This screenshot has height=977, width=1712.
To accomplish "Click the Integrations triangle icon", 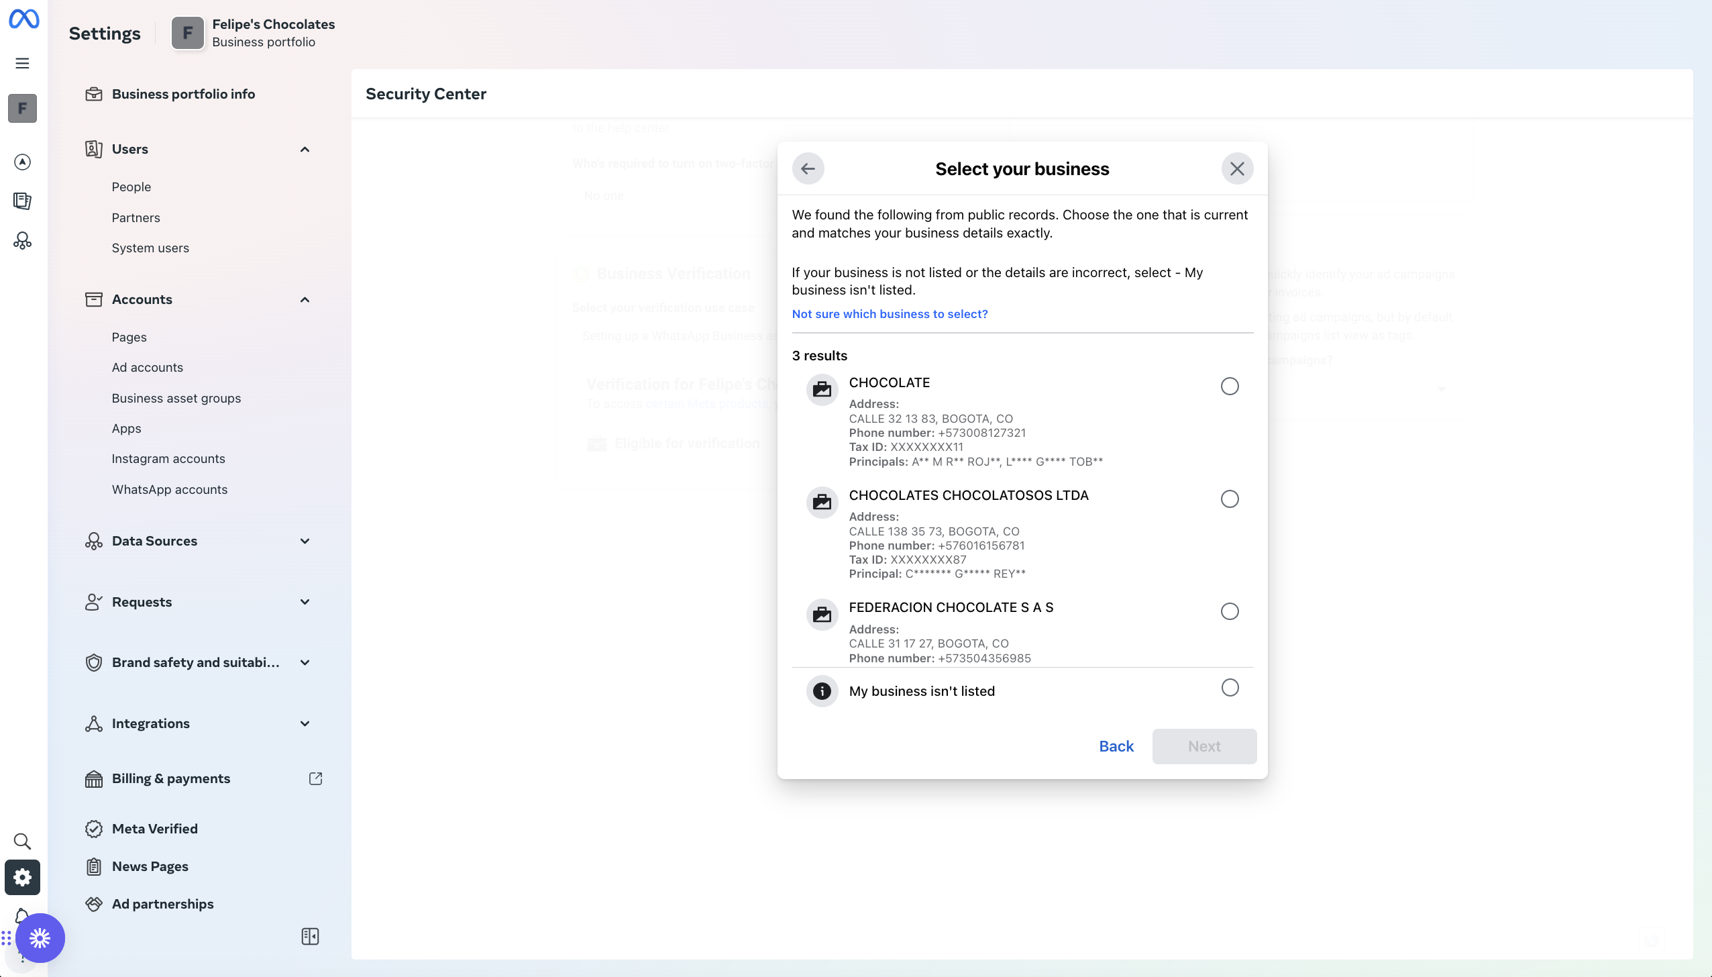I will coord(94,723).
